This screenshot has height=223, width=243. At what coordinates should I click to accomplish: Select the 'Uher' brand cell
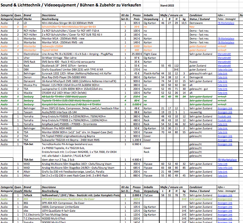(32, 58)
